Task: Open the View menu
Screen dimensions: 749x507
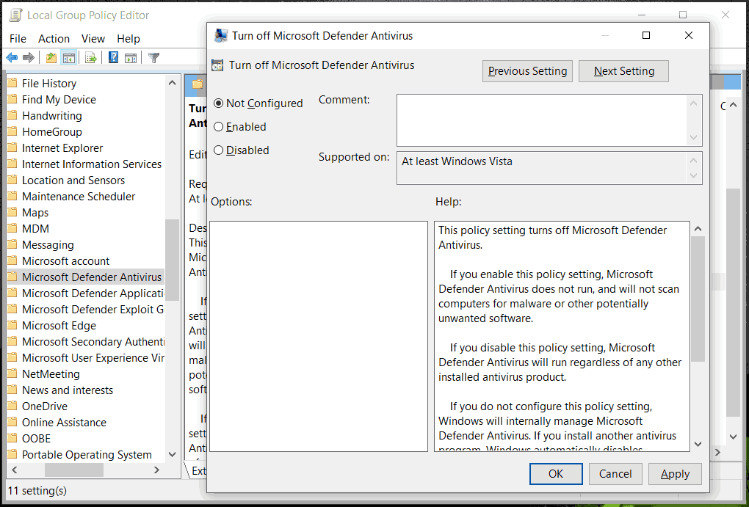Action: point(93,39)
